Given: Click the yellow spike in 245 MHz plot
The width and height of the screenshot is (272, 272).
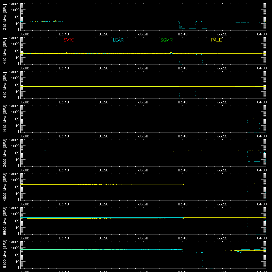Looking at the screenshot, I should [x=56, y=19].
